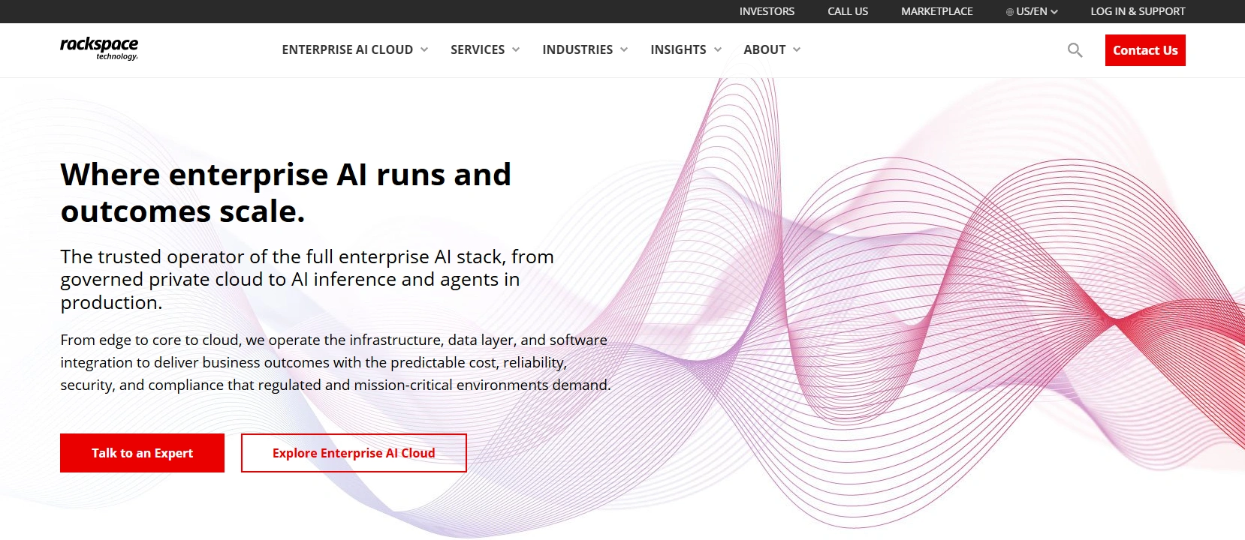Click the globe icon beside US/EN
Image resolution: width=1245 pixels, height=540 pixels.
click(x=1010, y=12)
